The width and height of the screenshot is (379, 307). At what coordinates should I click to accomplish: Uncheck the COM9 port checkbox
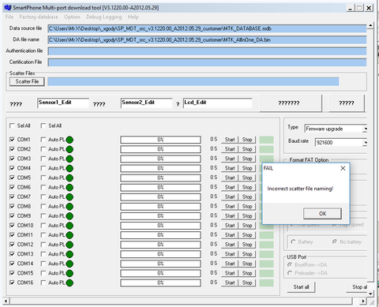point(12,215)
